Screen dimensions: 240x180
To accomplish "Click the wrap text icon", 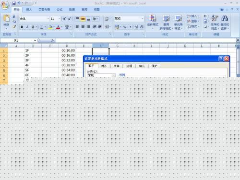I will (107, 19).
